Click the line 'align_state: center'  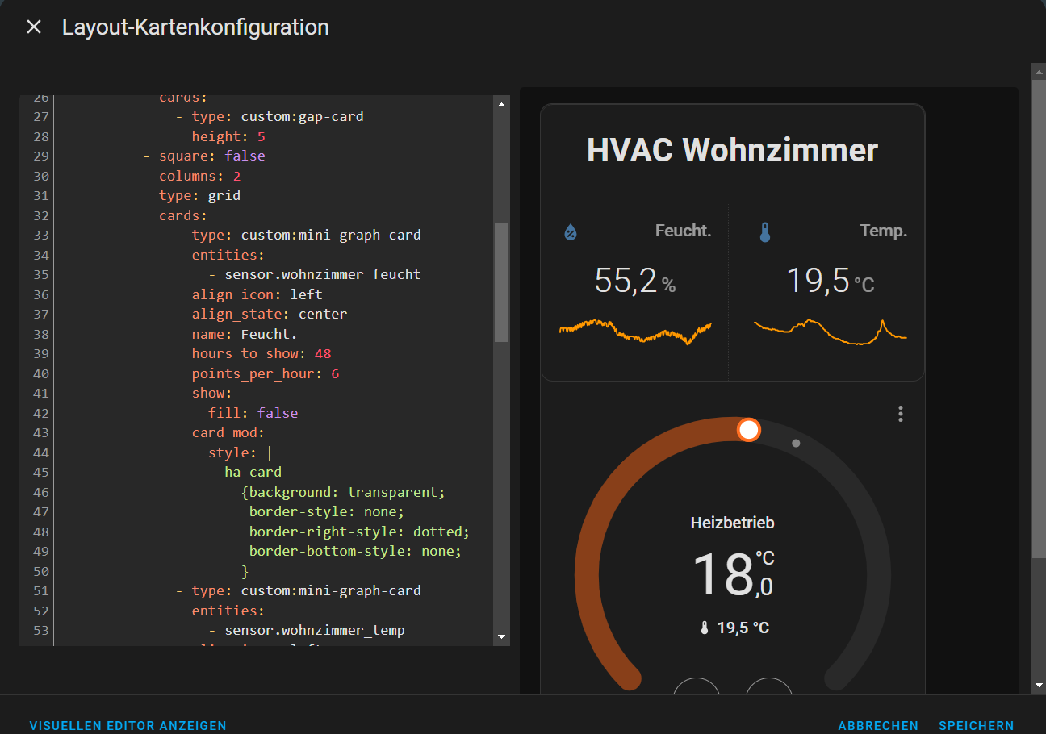point(270,314)
